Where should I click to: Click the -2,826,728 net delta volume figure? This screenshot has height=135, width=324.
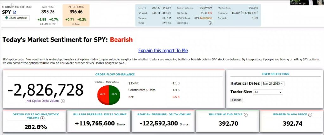(46, 90)
